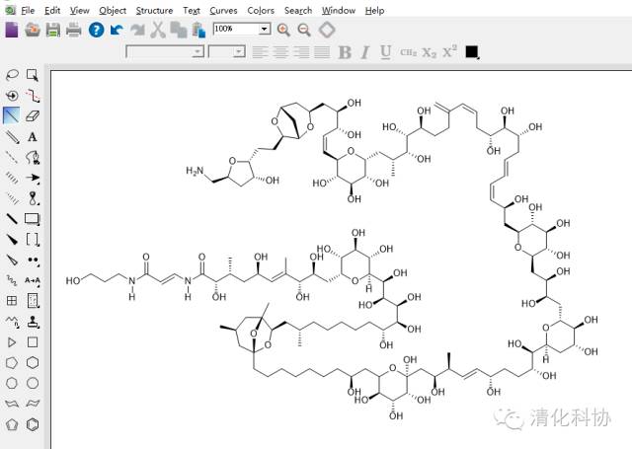Zoom out with the magnifier minus icon

pyautogui.click(x=304, y=30)
